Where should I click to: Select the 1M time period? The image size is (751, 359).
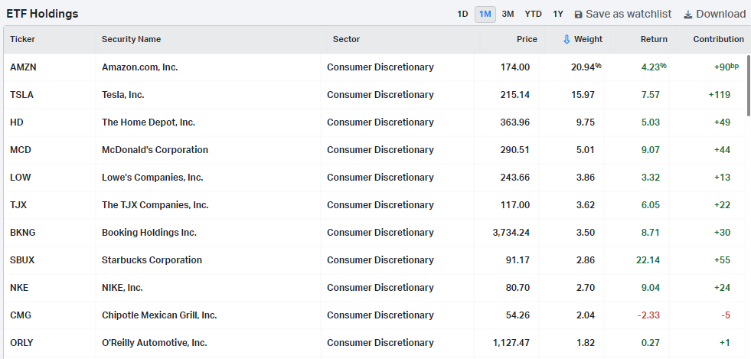(x=485, y=15)
